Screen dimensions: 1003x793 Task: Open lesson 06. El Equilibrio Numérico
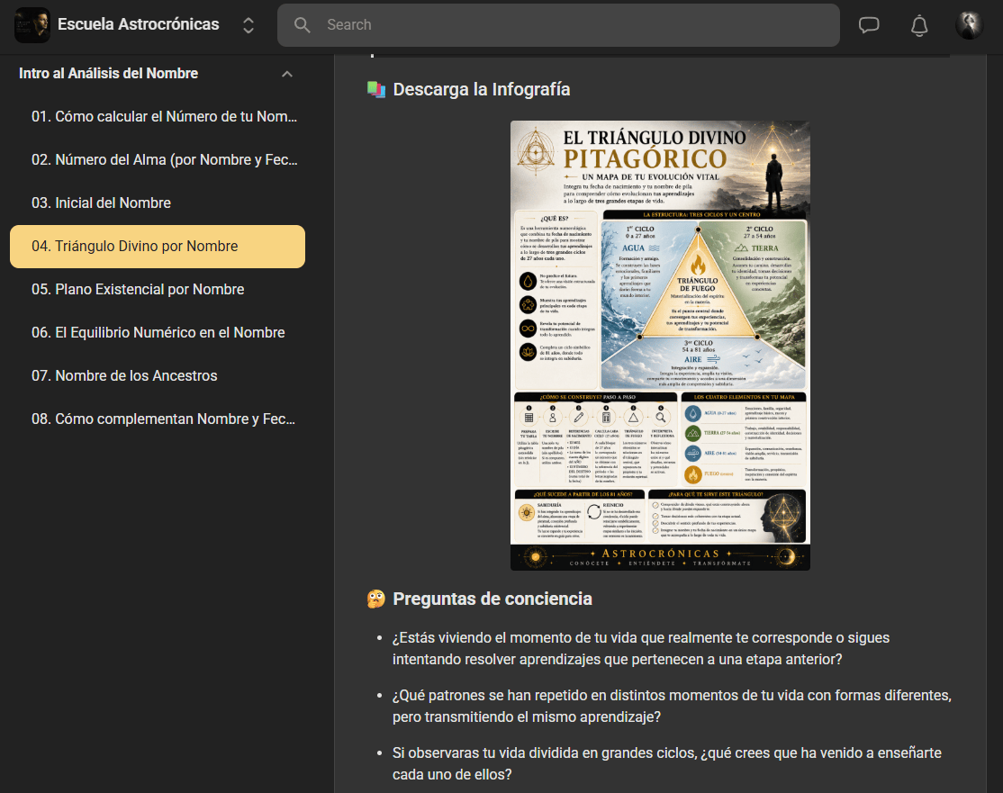pyautogui.click(x=158, y=332)
